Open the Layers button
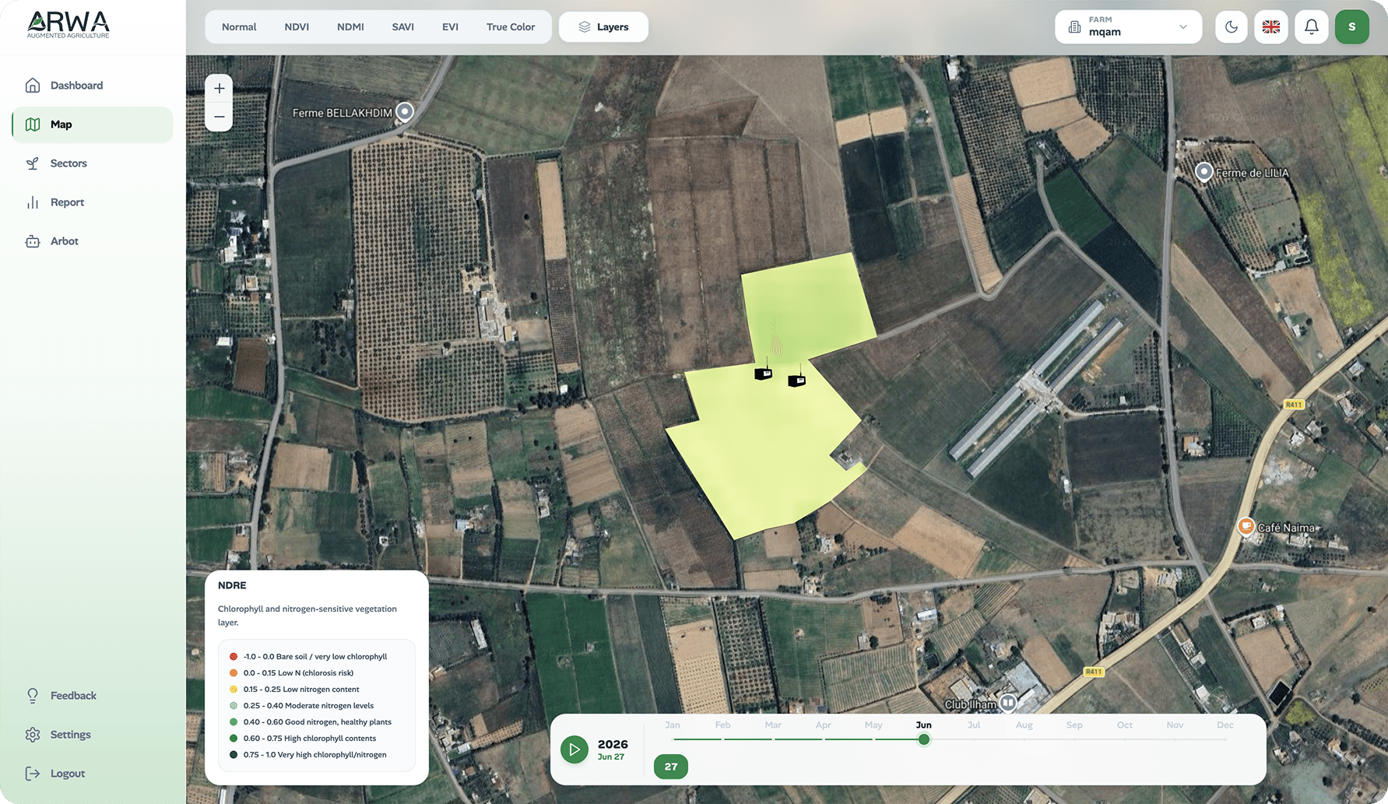This screenshot has width=1388, height=804. click(x=603, y=27)
